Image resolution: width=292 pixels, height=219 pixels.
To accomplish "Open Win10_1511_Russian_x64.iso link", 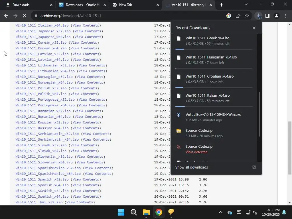I will pyautogui.click(x=42, y=128).
